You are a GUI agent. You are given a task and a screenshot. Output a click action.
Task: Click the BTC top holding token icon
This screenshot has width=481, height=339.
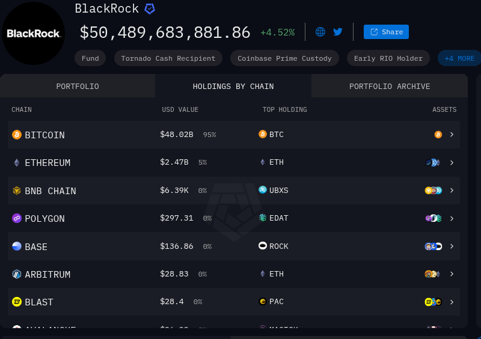coord(263,134)
